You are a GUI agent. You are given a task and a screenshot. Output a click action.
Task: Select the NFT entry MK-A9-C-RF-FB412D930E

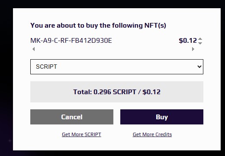point(71,41)
